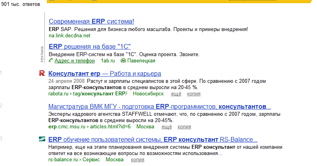Open 'копия' cached copy of rabota.ru result
This screenshot has height=166, width=317.
[x=194, y=94]
